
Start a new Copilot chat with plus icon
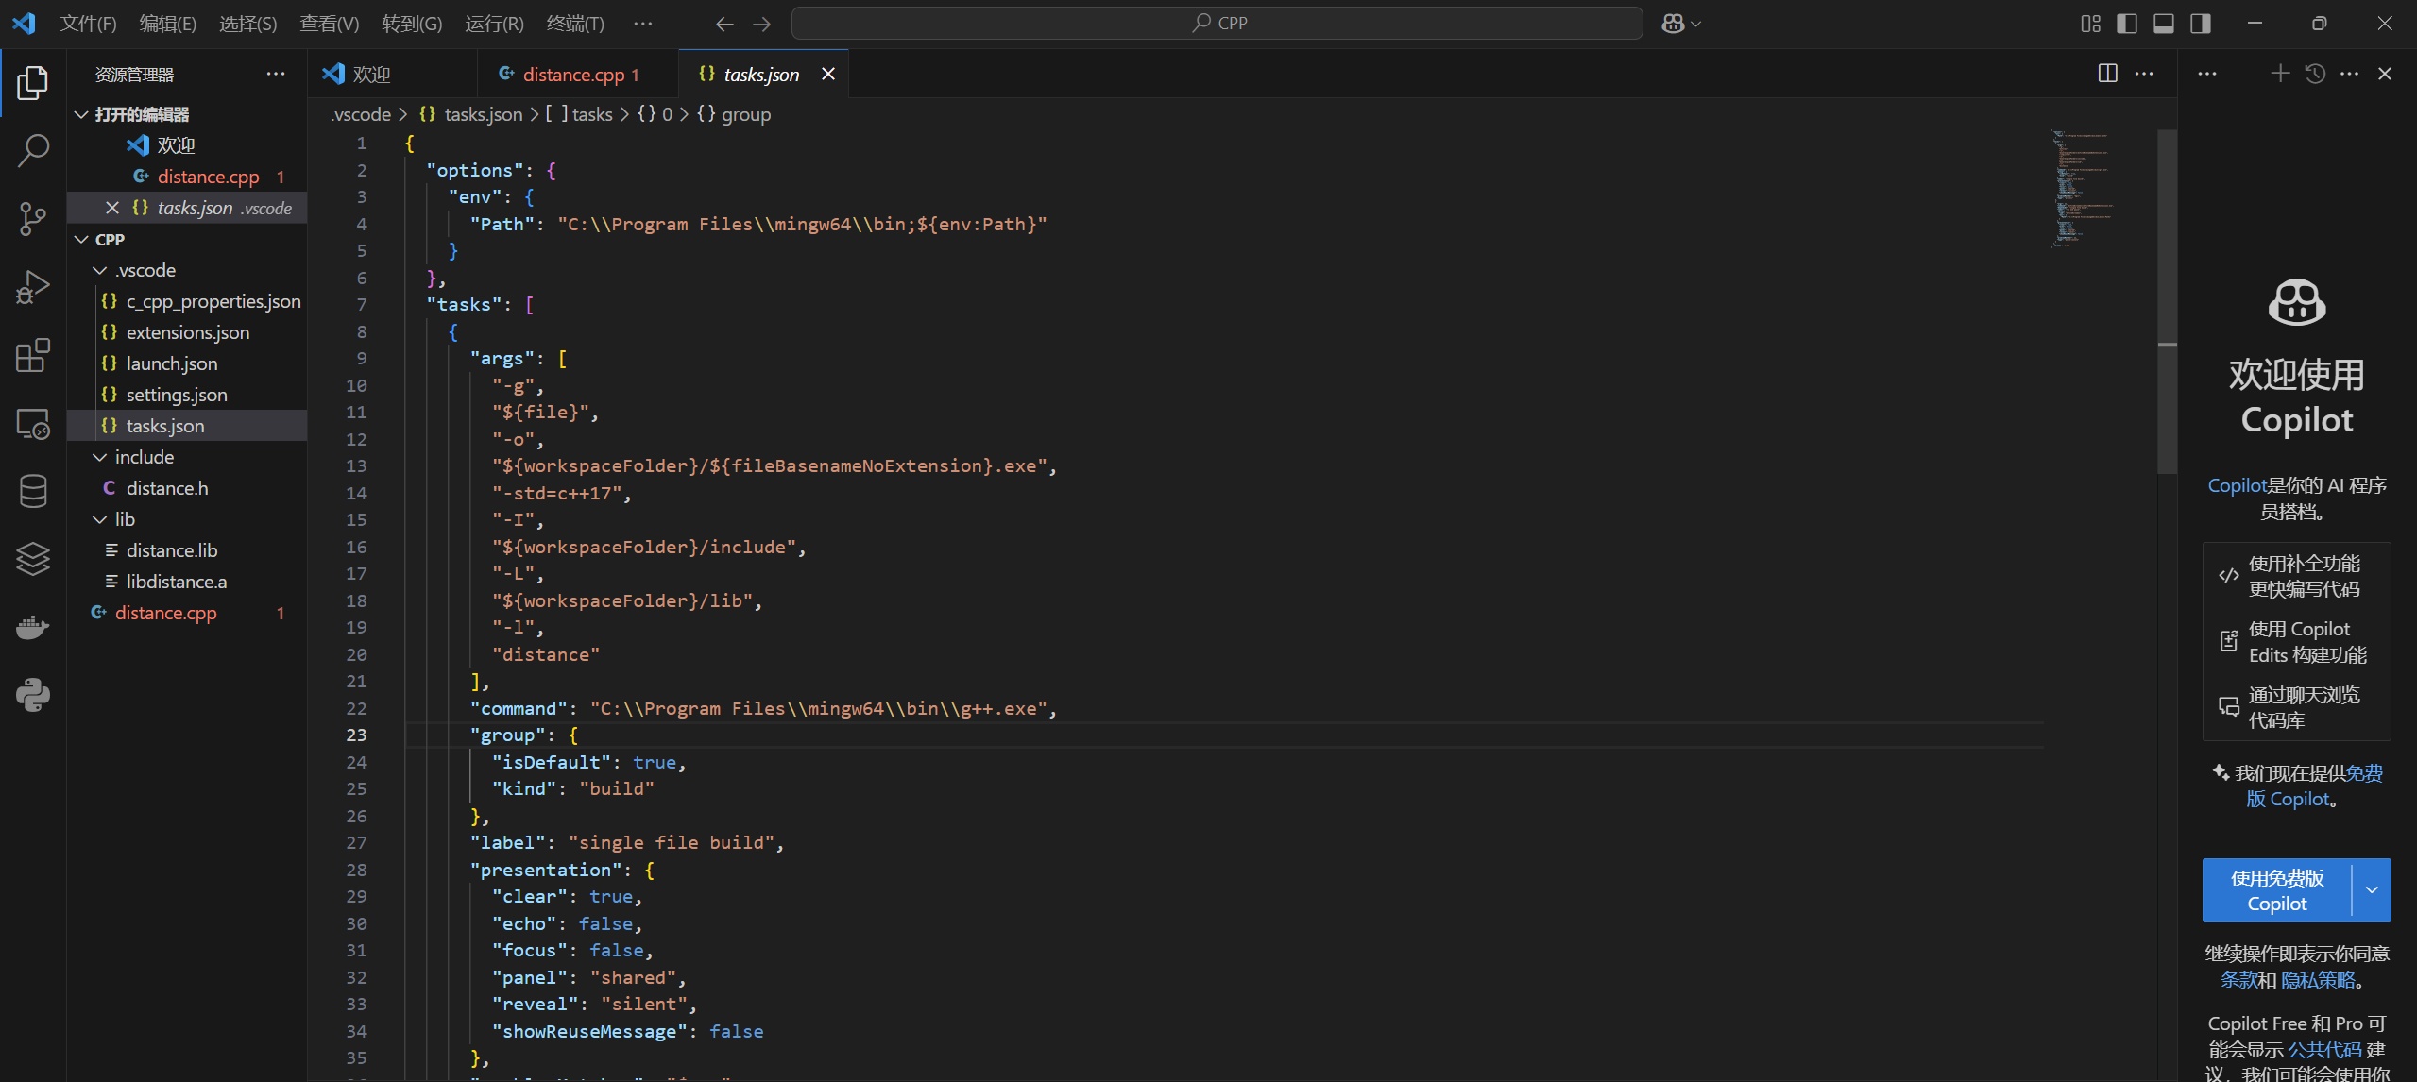(2279, 74)
